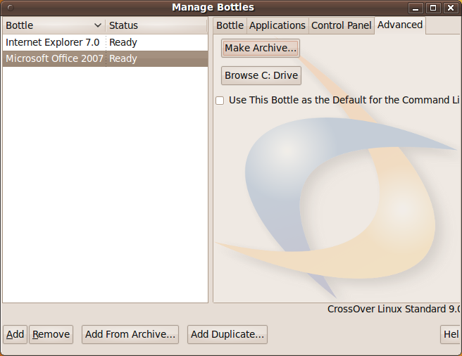The image size is (462, 356).
Task: Select the Advanced tab
Action: [x=400, y=25]
